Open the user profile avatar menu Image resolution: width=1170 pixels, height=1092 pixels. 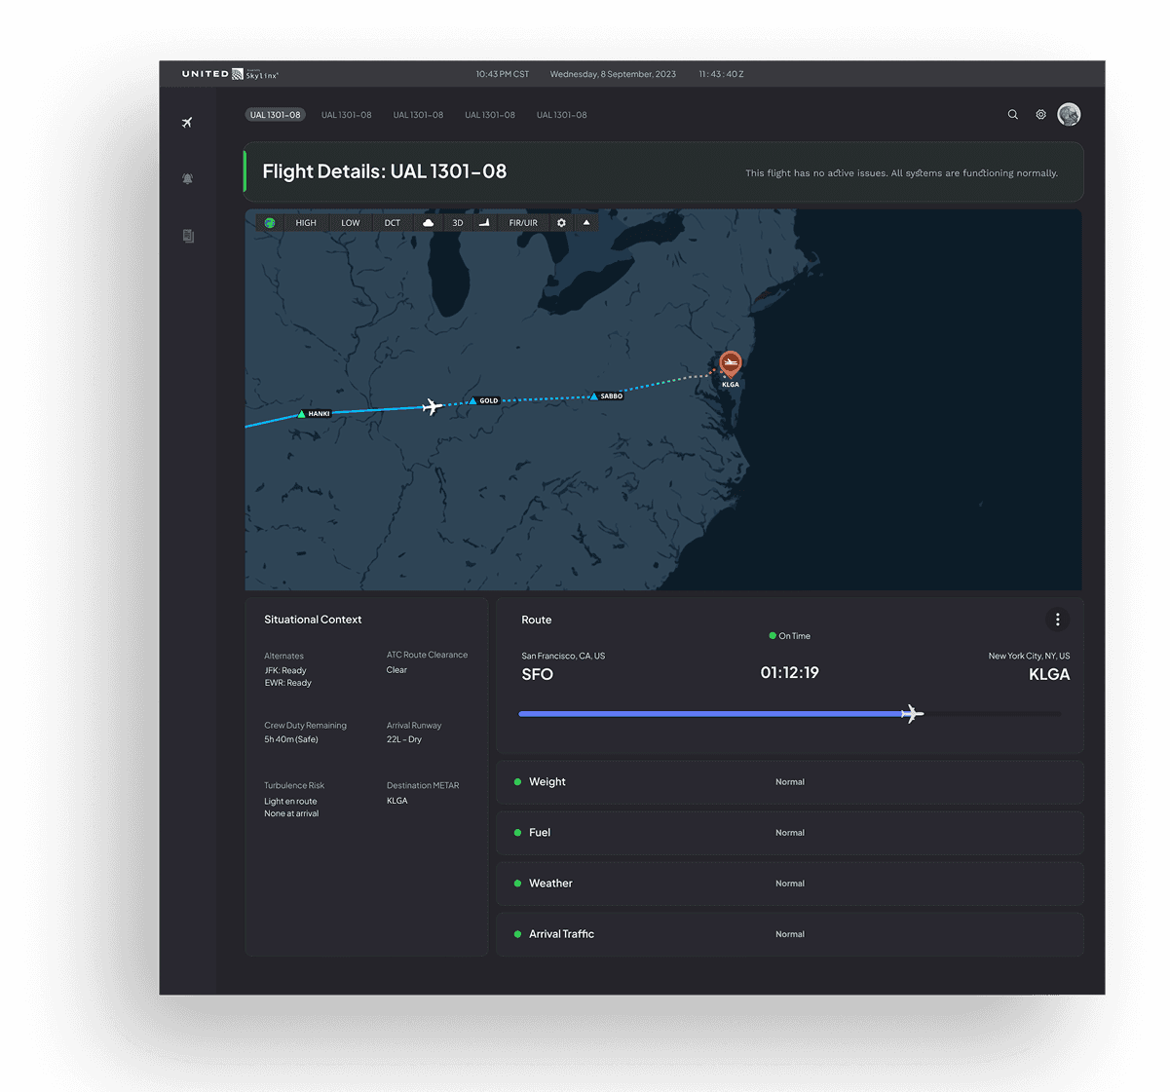1069,114
